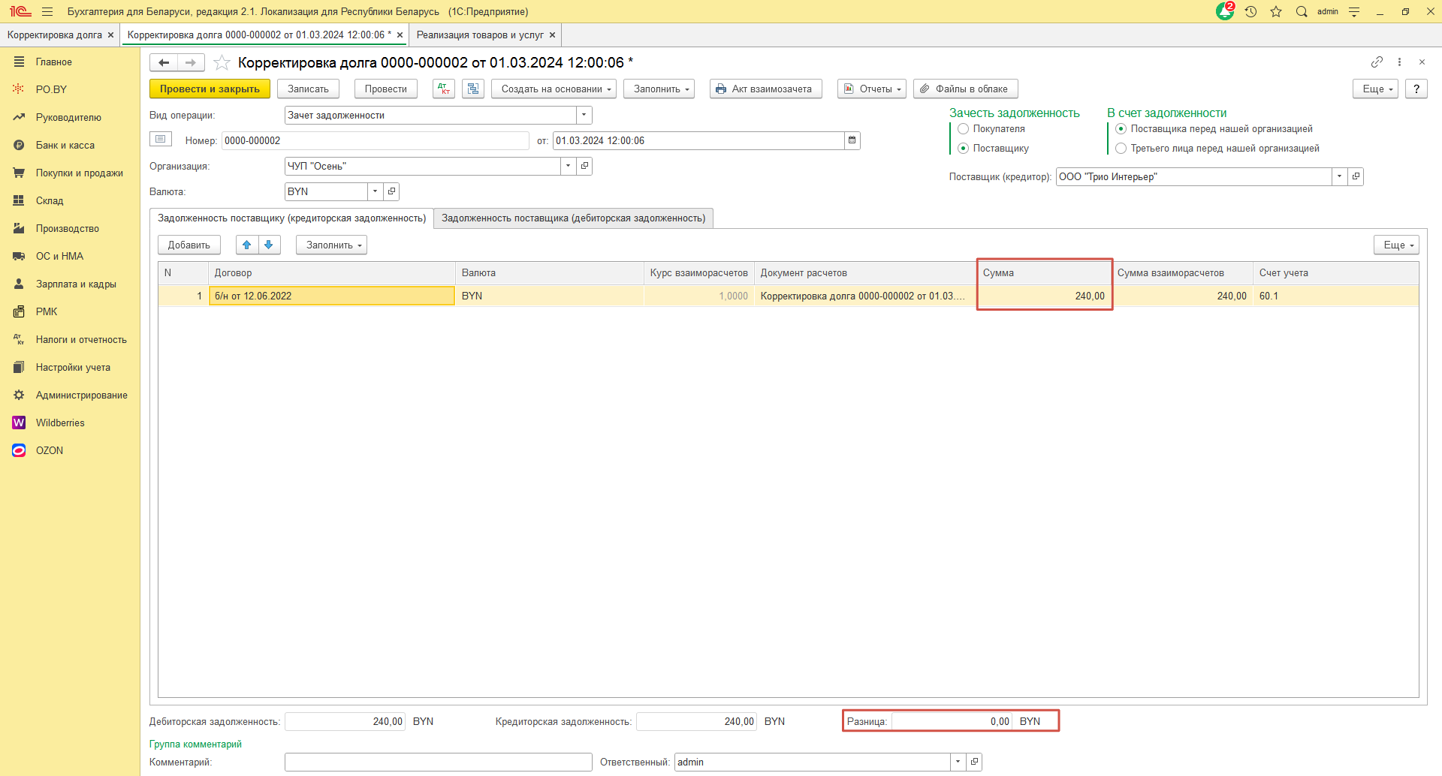Open help with question mark button

pos(1416,89)
